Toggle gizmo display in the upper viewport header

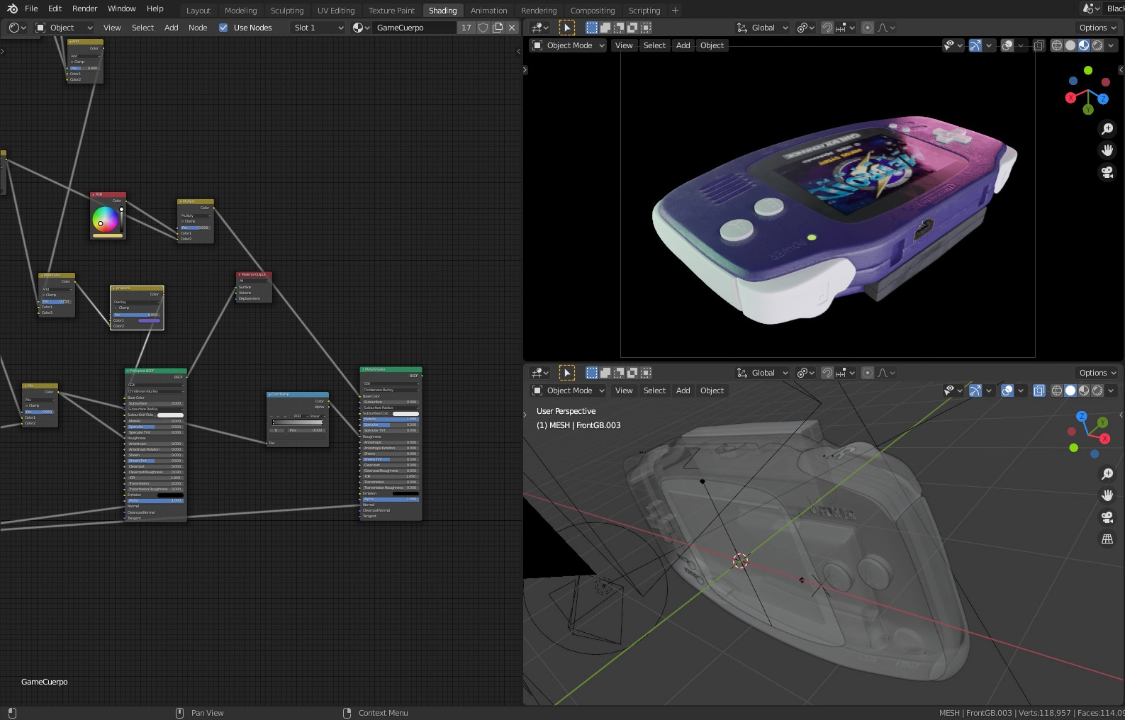point(975,45)
